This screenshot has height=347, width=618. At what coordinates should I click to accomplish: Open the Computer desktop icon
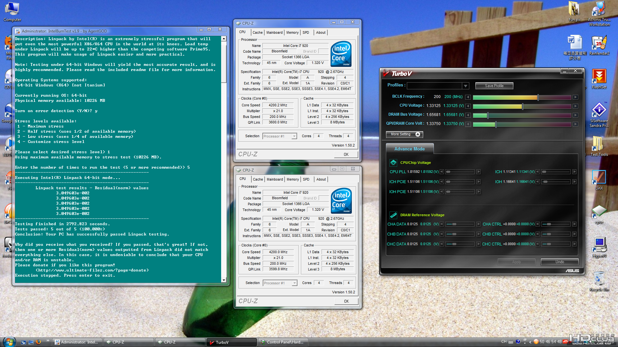(12, 10)
